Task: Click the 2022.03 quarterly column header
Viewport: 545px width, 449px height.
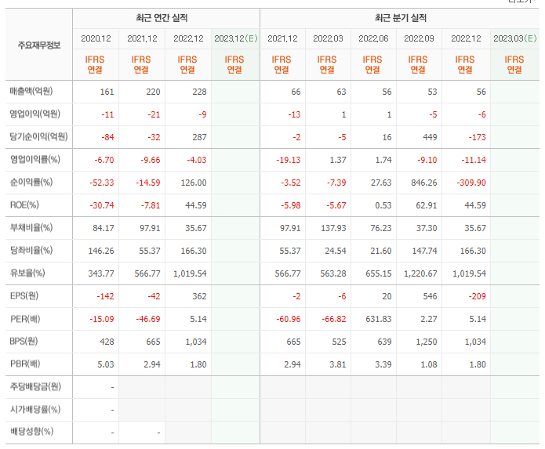Action: click(328, 38)
